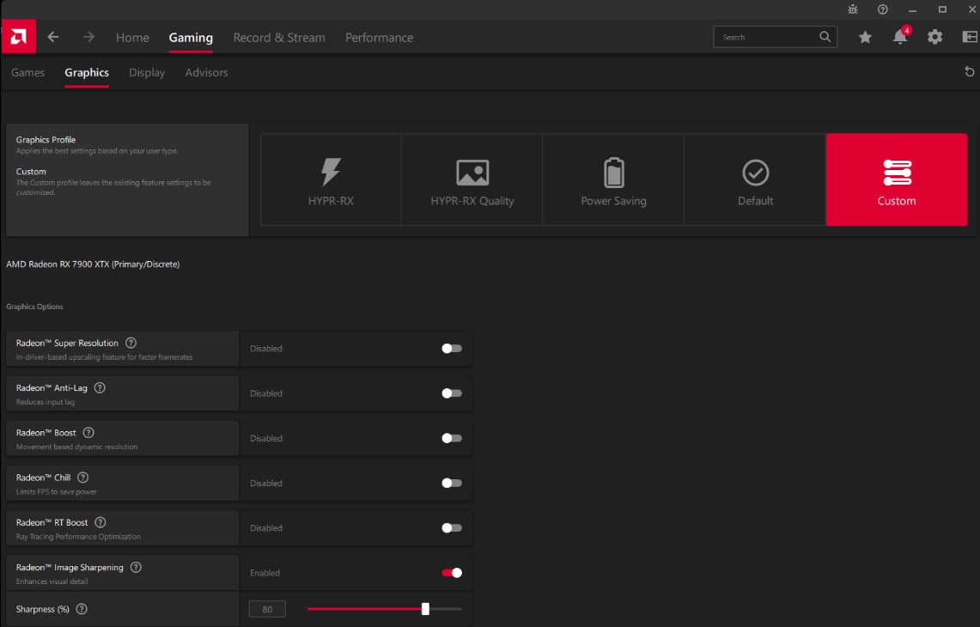Open favorites star icon
980x627 pixels.
pos(865,38)
